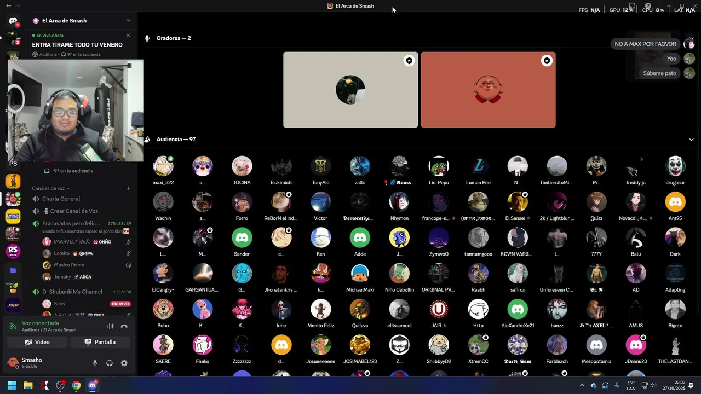Image resolution: width=701 pixels, height=394 pixels.
Task: Open Discord from the taskbar
Action: [93, 385]
